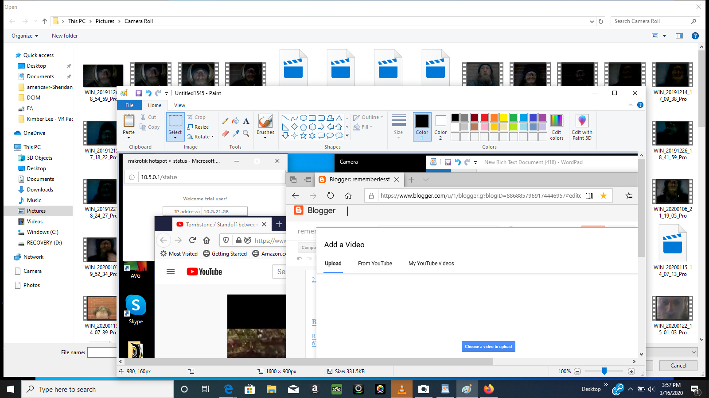Open Microsoft Edge from the taskbar
Image resolution: width=709 pixels, height=398 pixels.
pos(228,389)
